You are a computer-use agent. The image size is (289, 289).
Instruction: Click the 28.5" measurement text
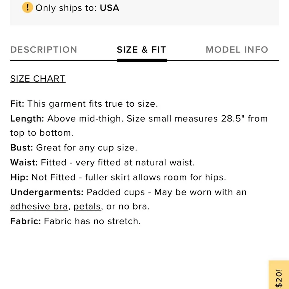231,118
